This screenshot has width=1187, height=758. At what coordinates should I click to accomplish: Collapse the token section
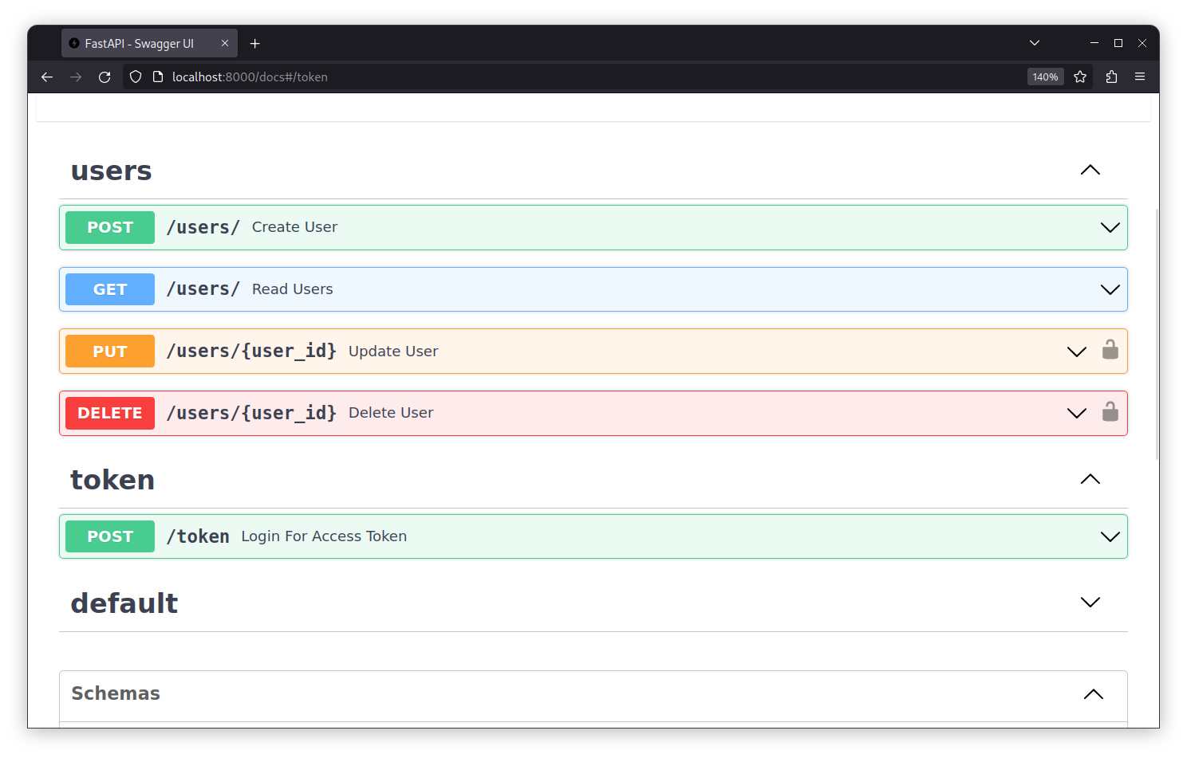[1090, 480]
